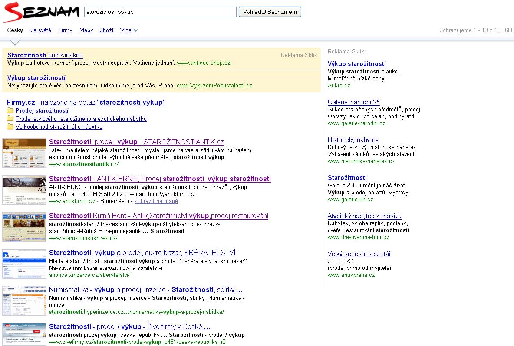Image resolution: width=514 pixels, height=346 pixels.
Task: Open Velkoobchod starožitného nábytku link
Action: (x=59, y=127)
